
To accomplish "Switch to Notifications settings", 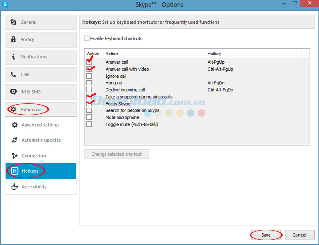I will [41, 57].
